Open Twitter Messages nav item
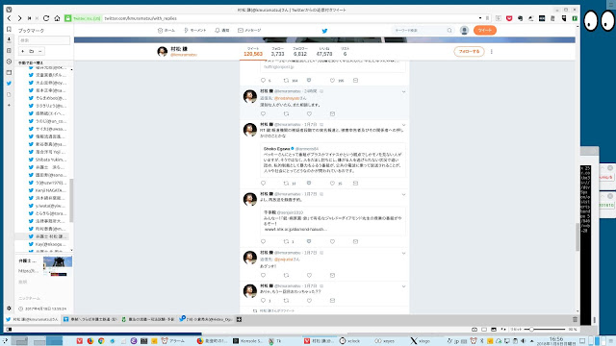Screen dimensions: 616x346 pos(249,30)
